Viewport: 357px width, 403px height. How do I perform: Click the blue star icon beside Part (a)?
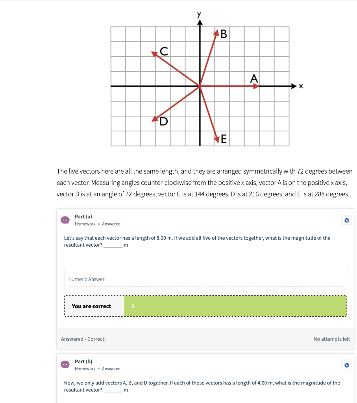pos(347,220)
